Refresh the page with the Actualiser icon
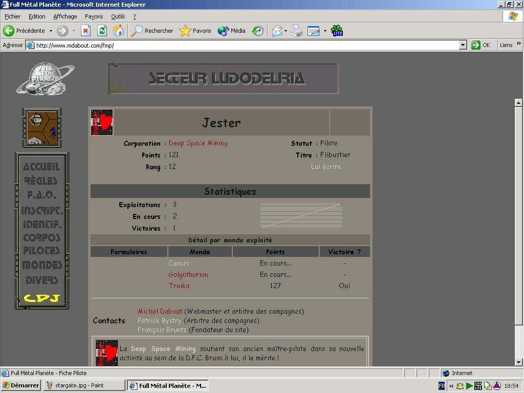 point(102,31)
